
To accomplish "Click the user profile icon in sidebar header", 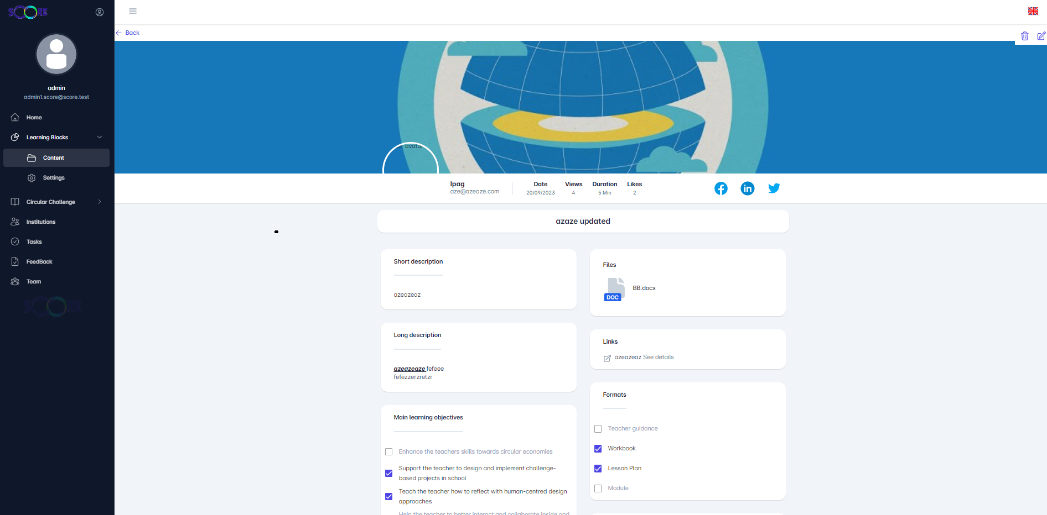I will tap(100, 12).
